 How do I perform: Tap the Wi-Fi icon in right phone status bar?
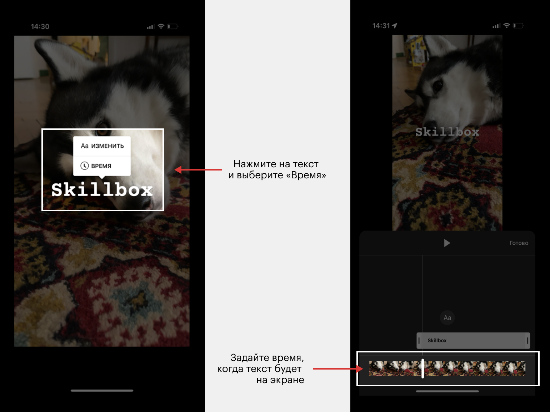point(506,26)
